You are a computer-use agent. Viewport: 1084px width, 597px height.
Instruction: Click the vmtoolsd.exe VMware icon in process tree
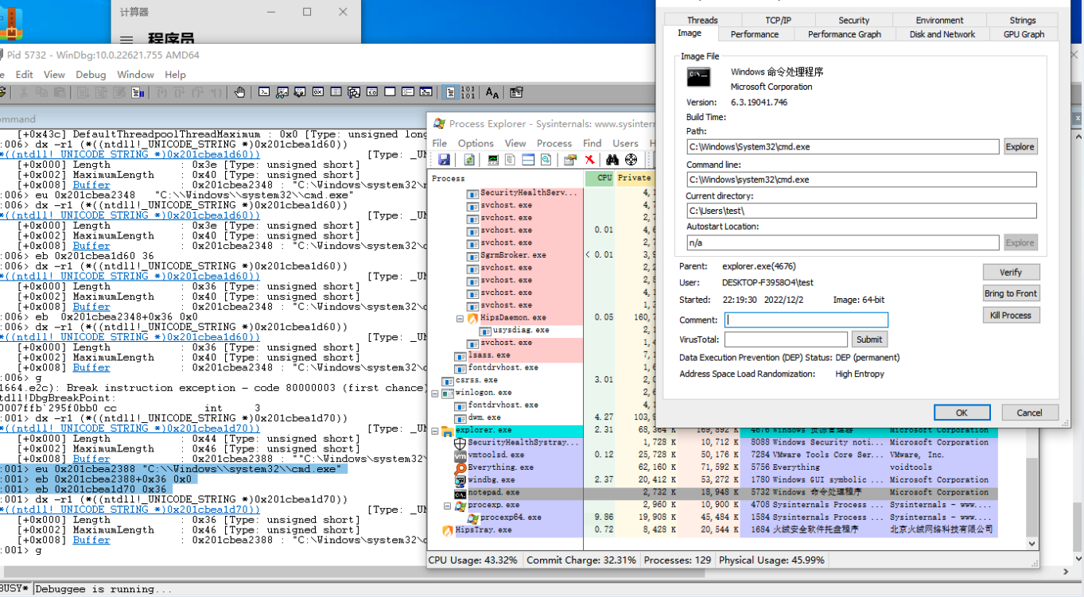(460, 456)
